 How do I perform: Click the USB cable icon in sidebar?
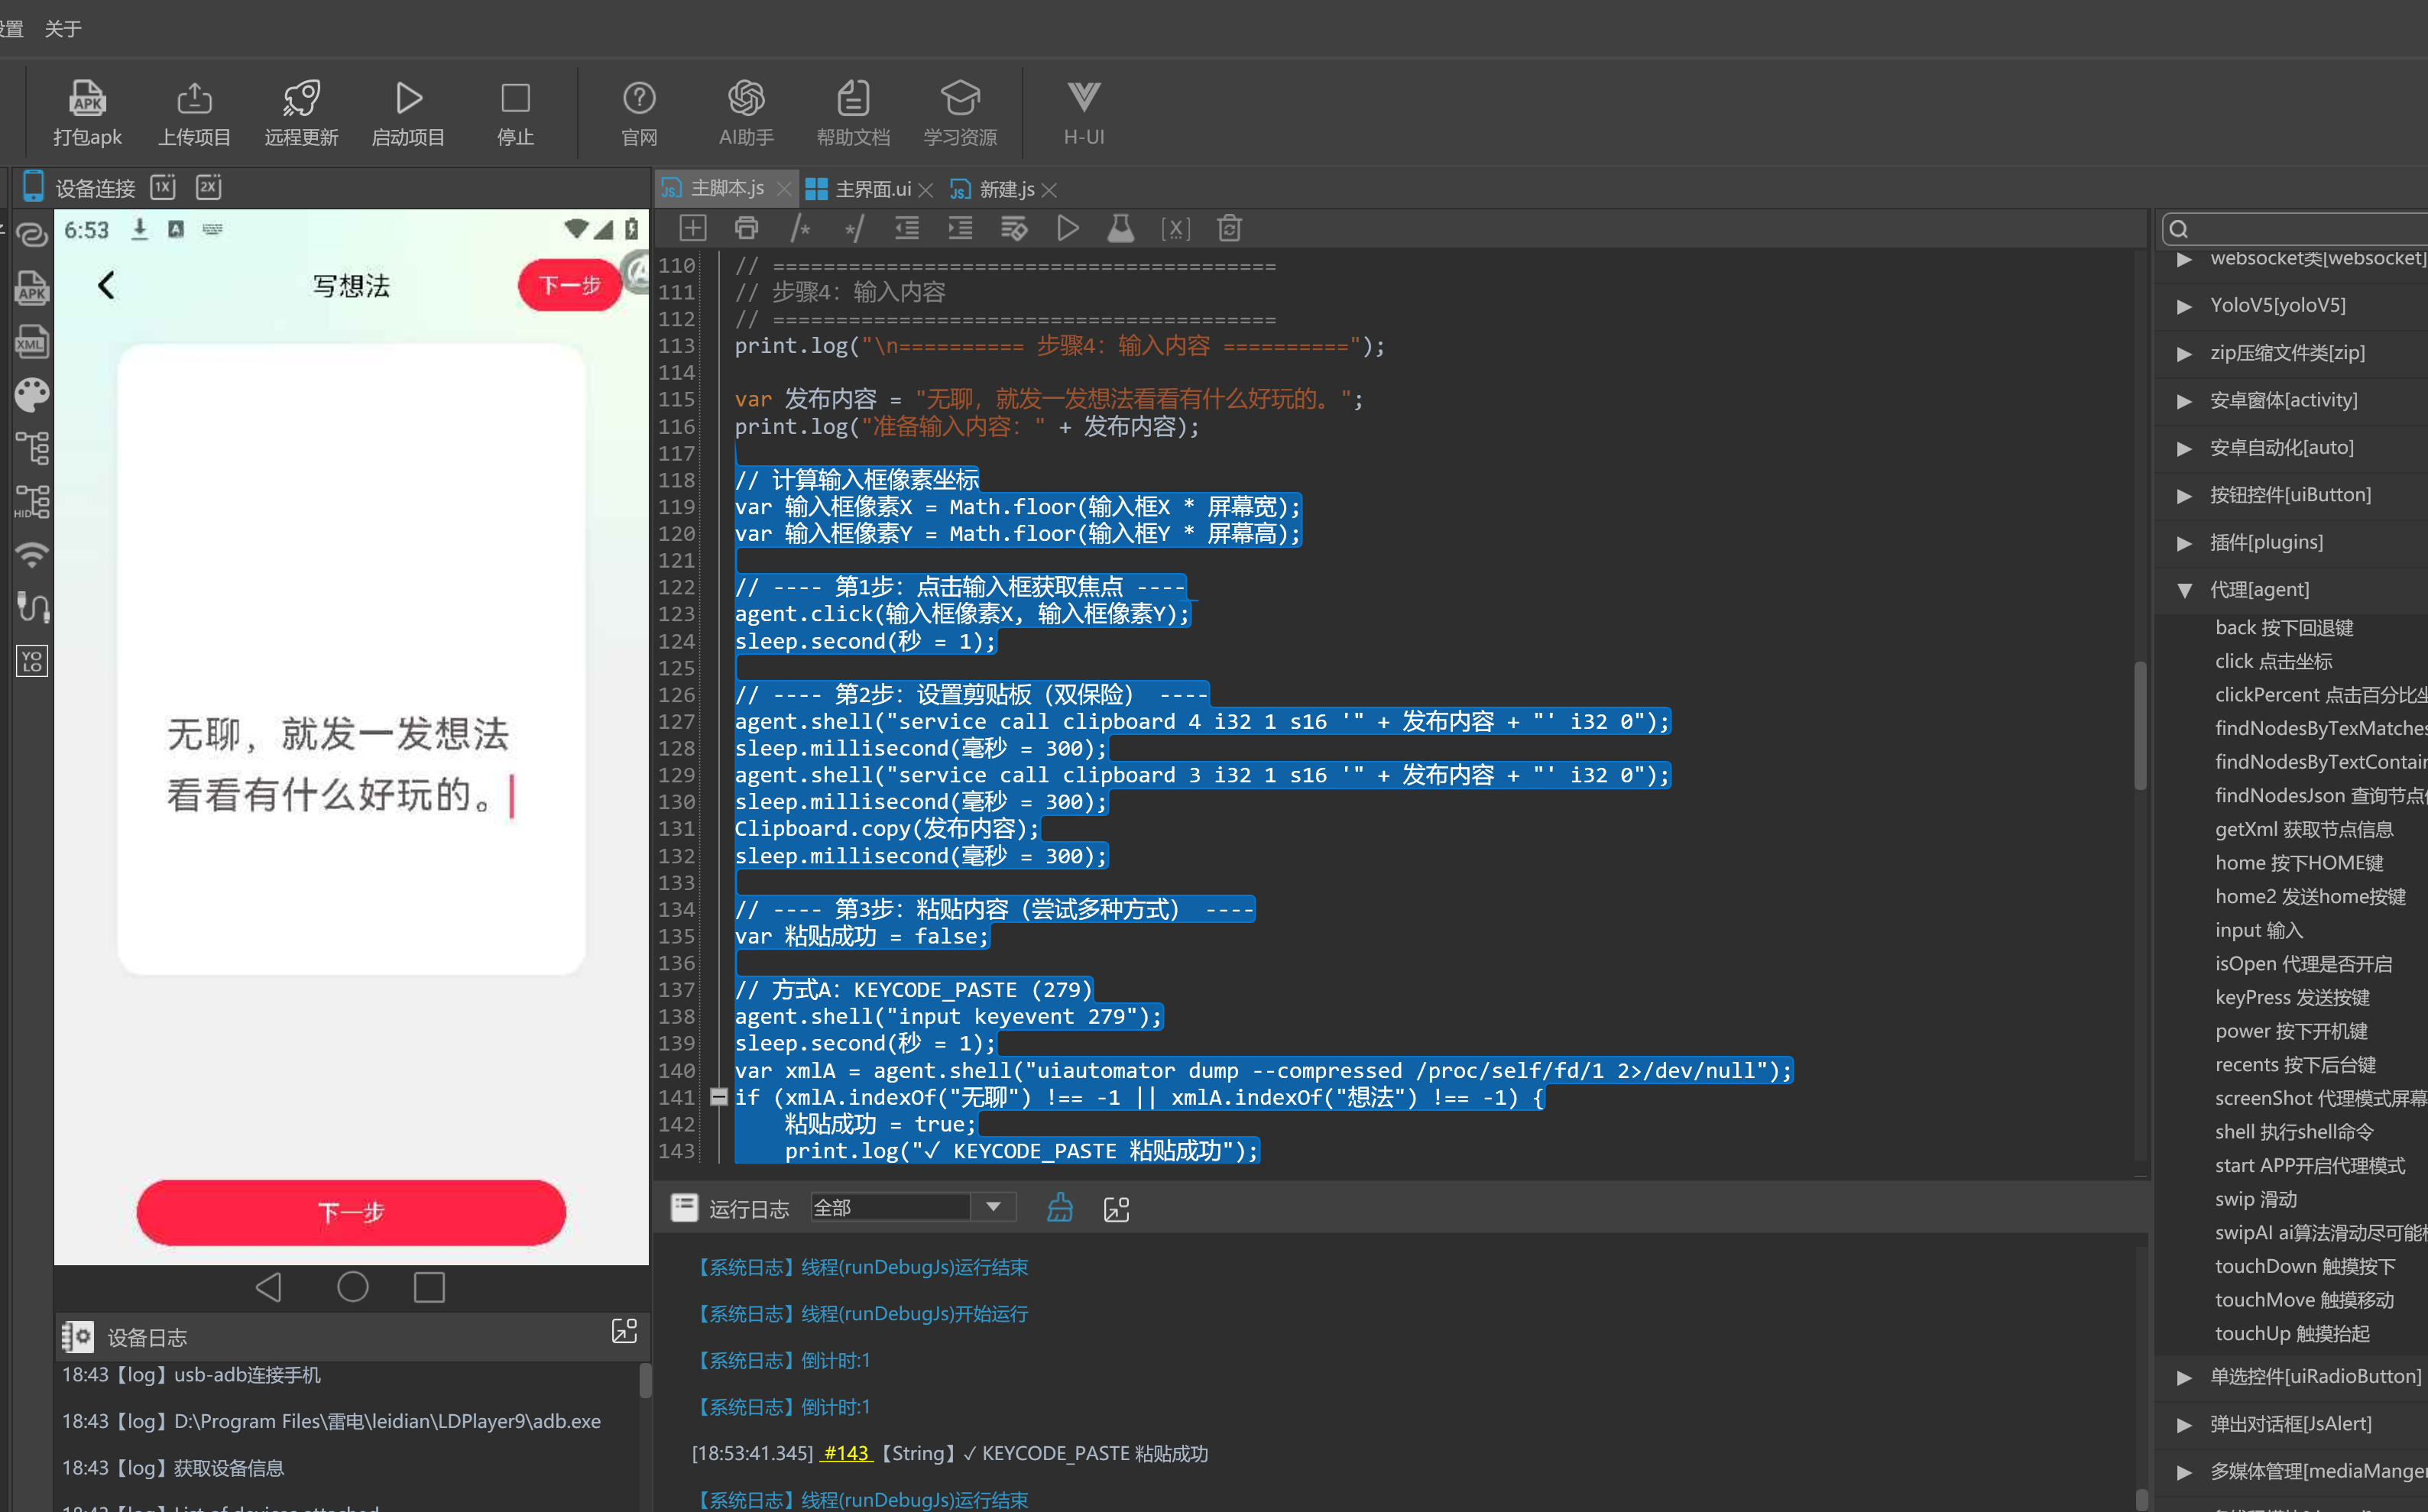coord(32,607)
